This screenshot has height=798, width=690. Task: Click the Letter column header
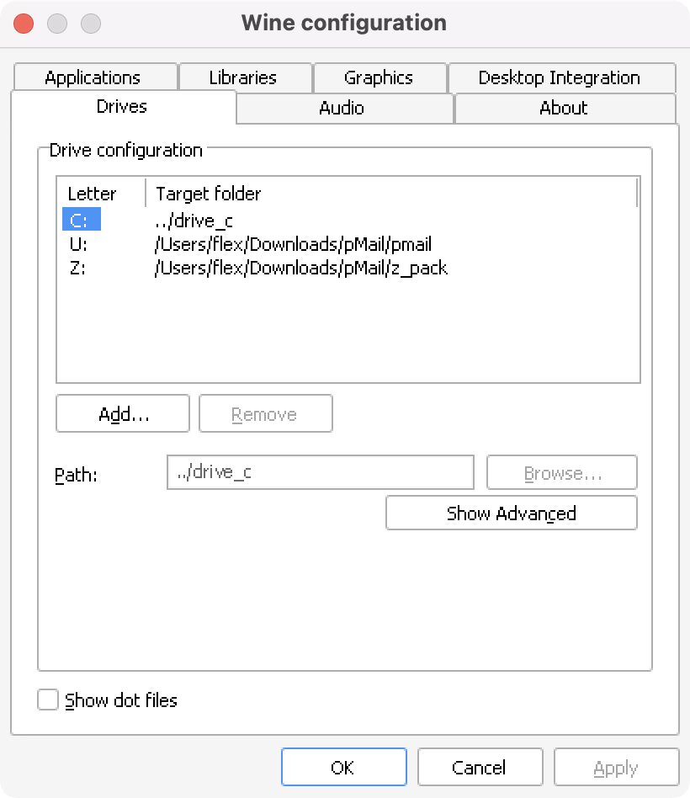(101, 194)
